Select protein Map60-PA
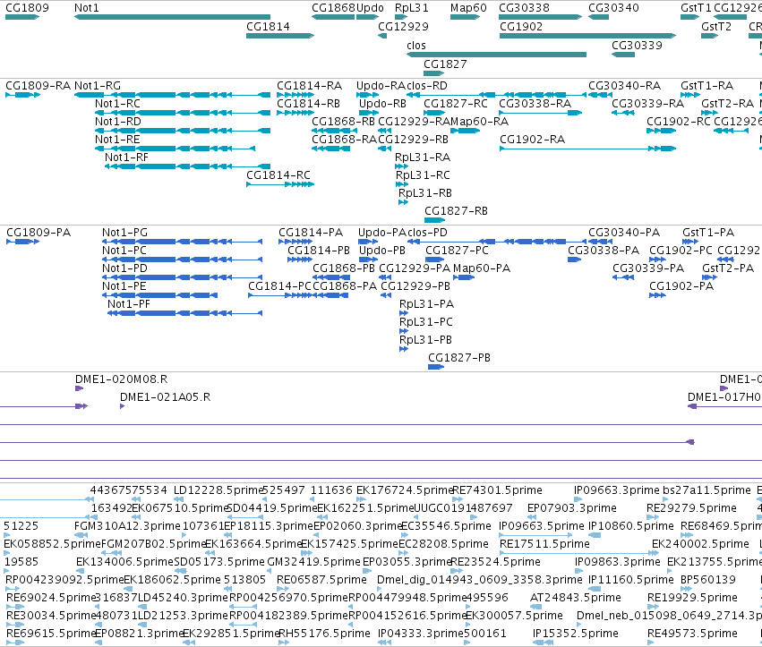Image resolution: width=762 pixels, height=647 pixels. tap(464, 277)
